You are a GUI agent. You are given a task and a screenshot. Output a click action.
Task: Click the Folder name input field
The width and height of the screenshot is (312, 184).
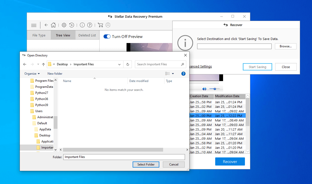[124, 157]
